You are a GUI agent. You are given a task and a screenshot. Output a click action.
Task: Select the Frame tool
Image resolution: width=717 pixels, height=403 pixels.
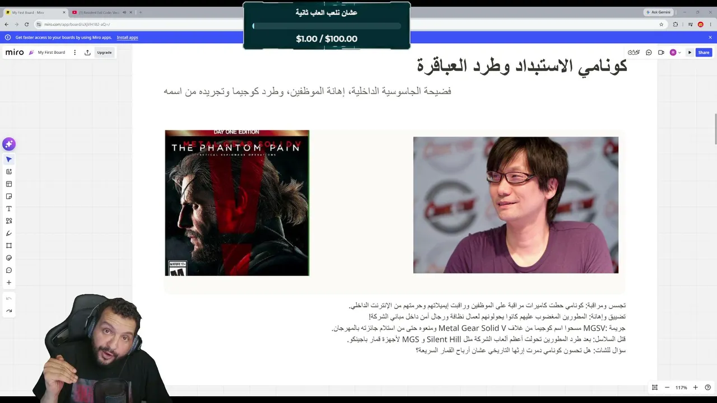pyautogui.click(x=9, y=246)
